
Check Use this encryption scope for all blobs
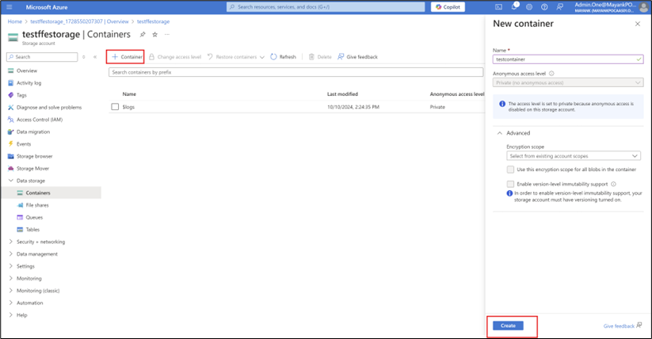tap(510, 169)
